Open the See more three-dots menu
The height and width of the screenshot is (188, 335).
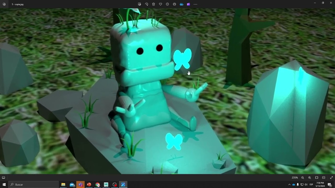(196, 4)
